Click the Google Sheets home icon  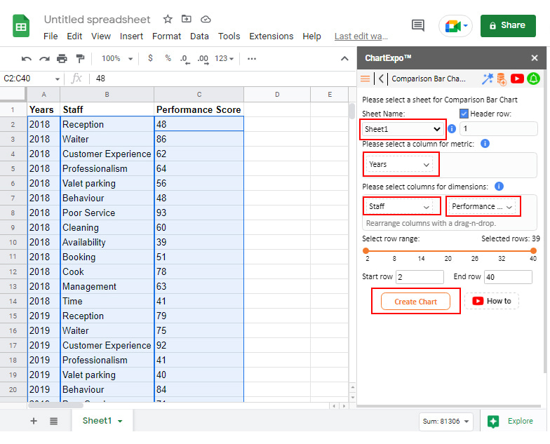(x=21, y=25)
